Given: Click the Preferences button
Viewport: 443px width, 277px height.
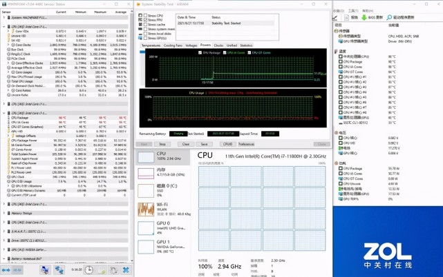Looking at the screenshot, I should coord(246,144).
